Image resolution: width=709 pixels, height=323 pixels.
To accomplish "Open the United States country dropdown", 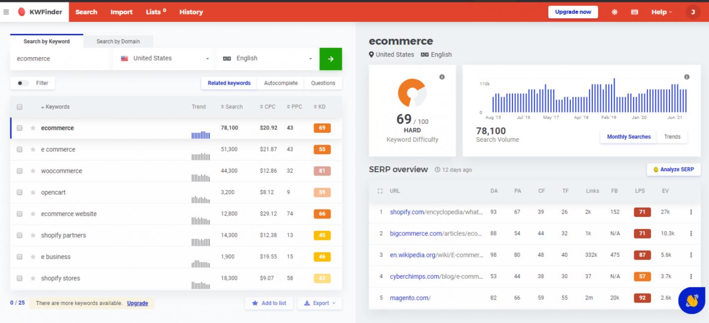I will (165, 59).
